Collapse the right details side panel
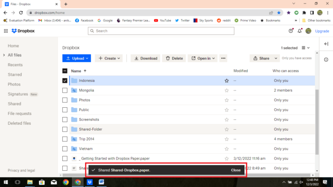The height and width of the screenshot is (187, 333). pyautogui.click(x=326, y=44)
